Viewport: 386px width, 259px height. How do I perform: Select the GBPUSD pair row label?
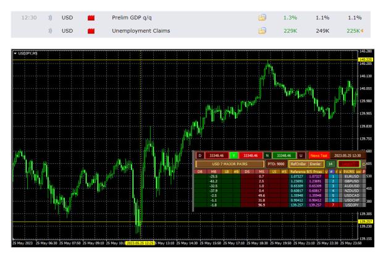point(351,181)
